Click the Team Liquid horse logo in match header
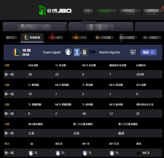The image size is (164, 158). 68,52
